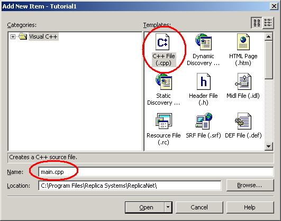The width and height of the screenshot is (281, 221).
Task: Open Help for this dialog
Action: click(x=250, y=207)
